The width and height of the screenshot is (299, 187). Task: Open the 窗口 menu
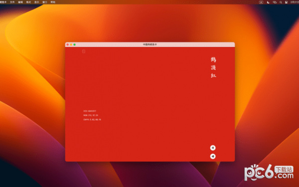tap(45, 2)
